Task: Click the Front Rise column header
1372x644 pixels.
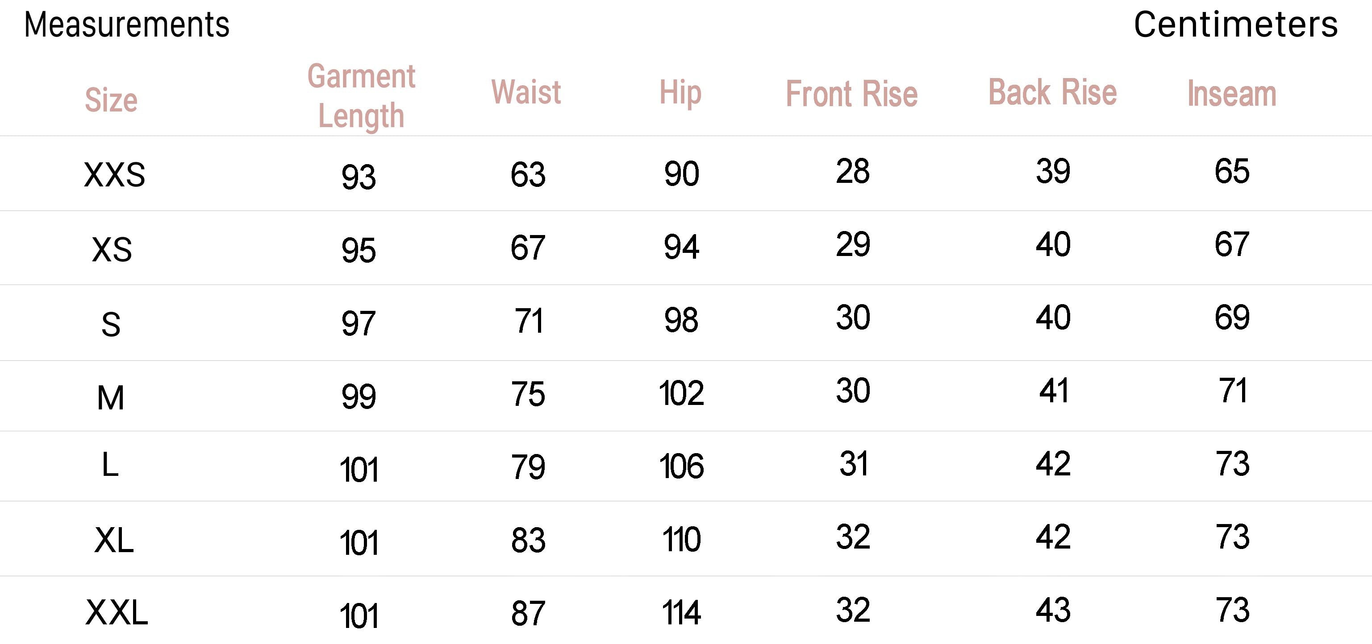Action: pos(852,94)
